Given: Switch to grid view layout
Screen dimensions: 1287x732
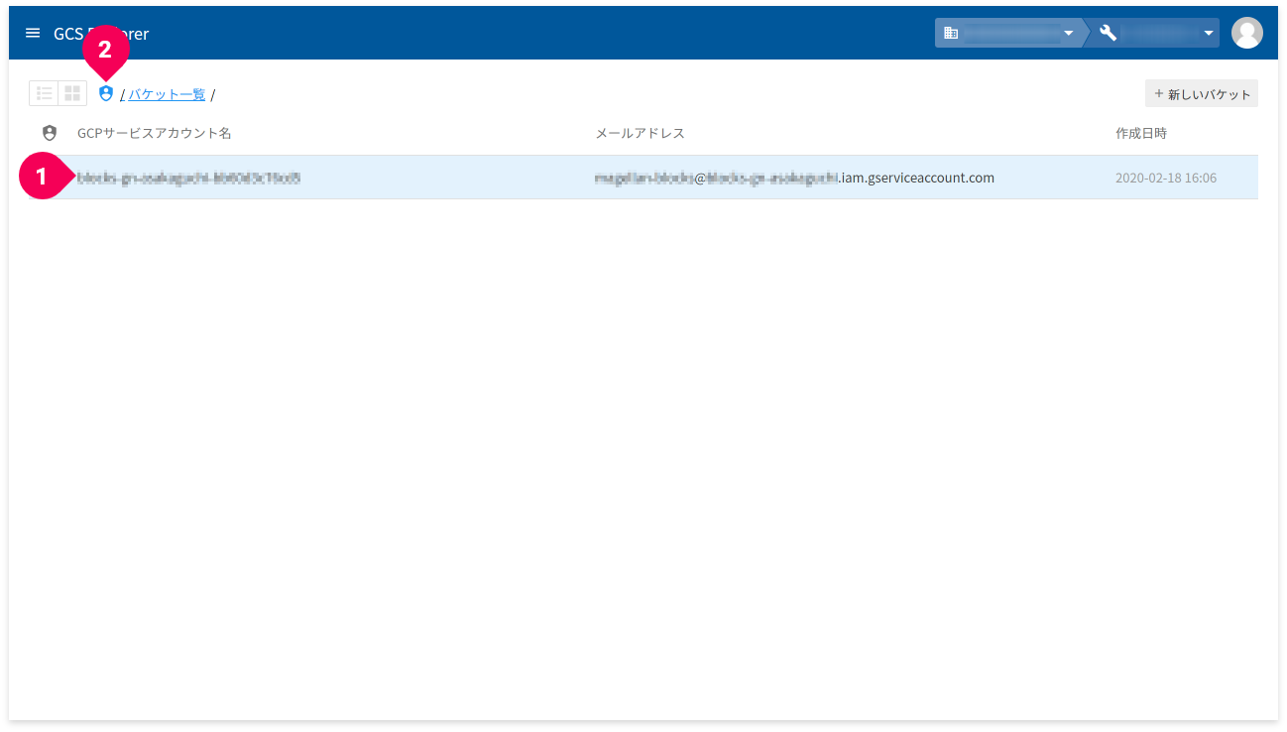Looking at the screenshot, I should pos(72,93).
